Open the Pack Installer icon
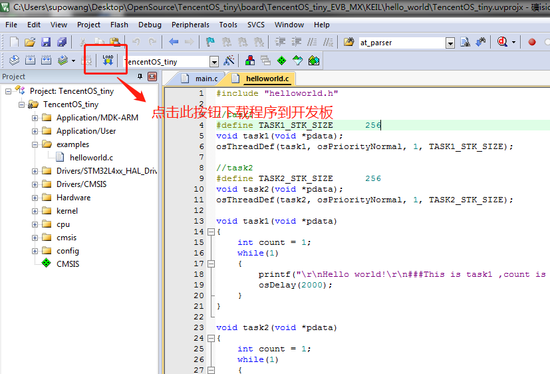The image size is (550, 374). pos(314,61)
